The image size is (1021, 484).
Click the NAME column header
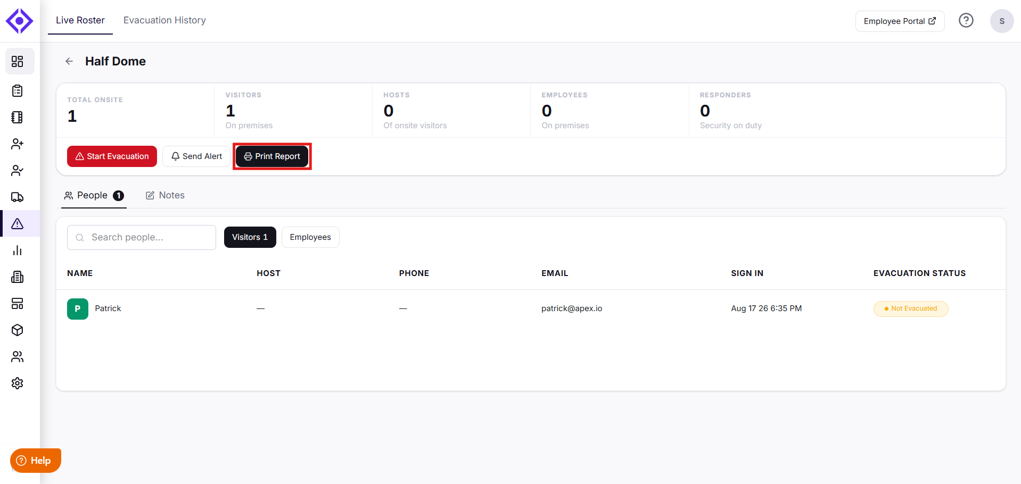(x=80, y=273)
